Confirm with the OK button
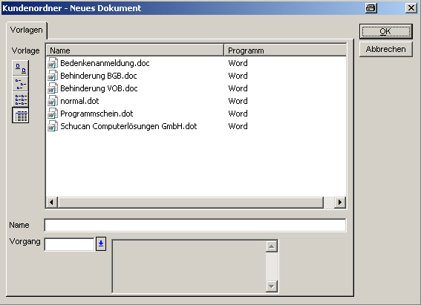 385,32
